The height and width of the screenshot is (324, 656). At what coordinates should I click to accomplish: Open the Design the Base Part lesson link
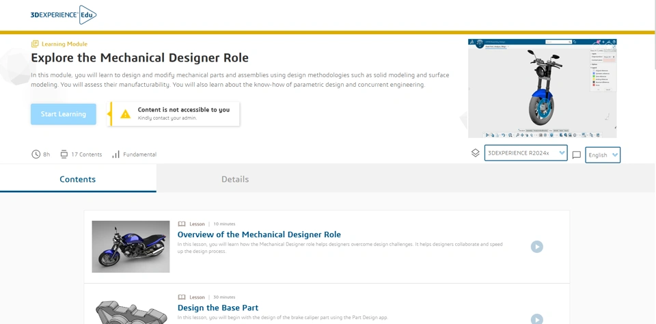218,308
